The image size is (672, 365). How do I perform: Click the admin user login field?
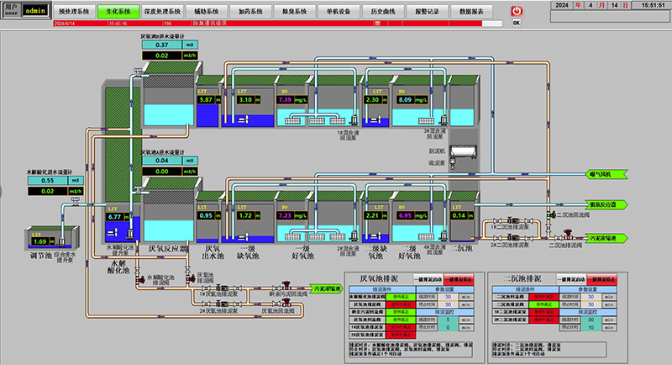[35, 10]
